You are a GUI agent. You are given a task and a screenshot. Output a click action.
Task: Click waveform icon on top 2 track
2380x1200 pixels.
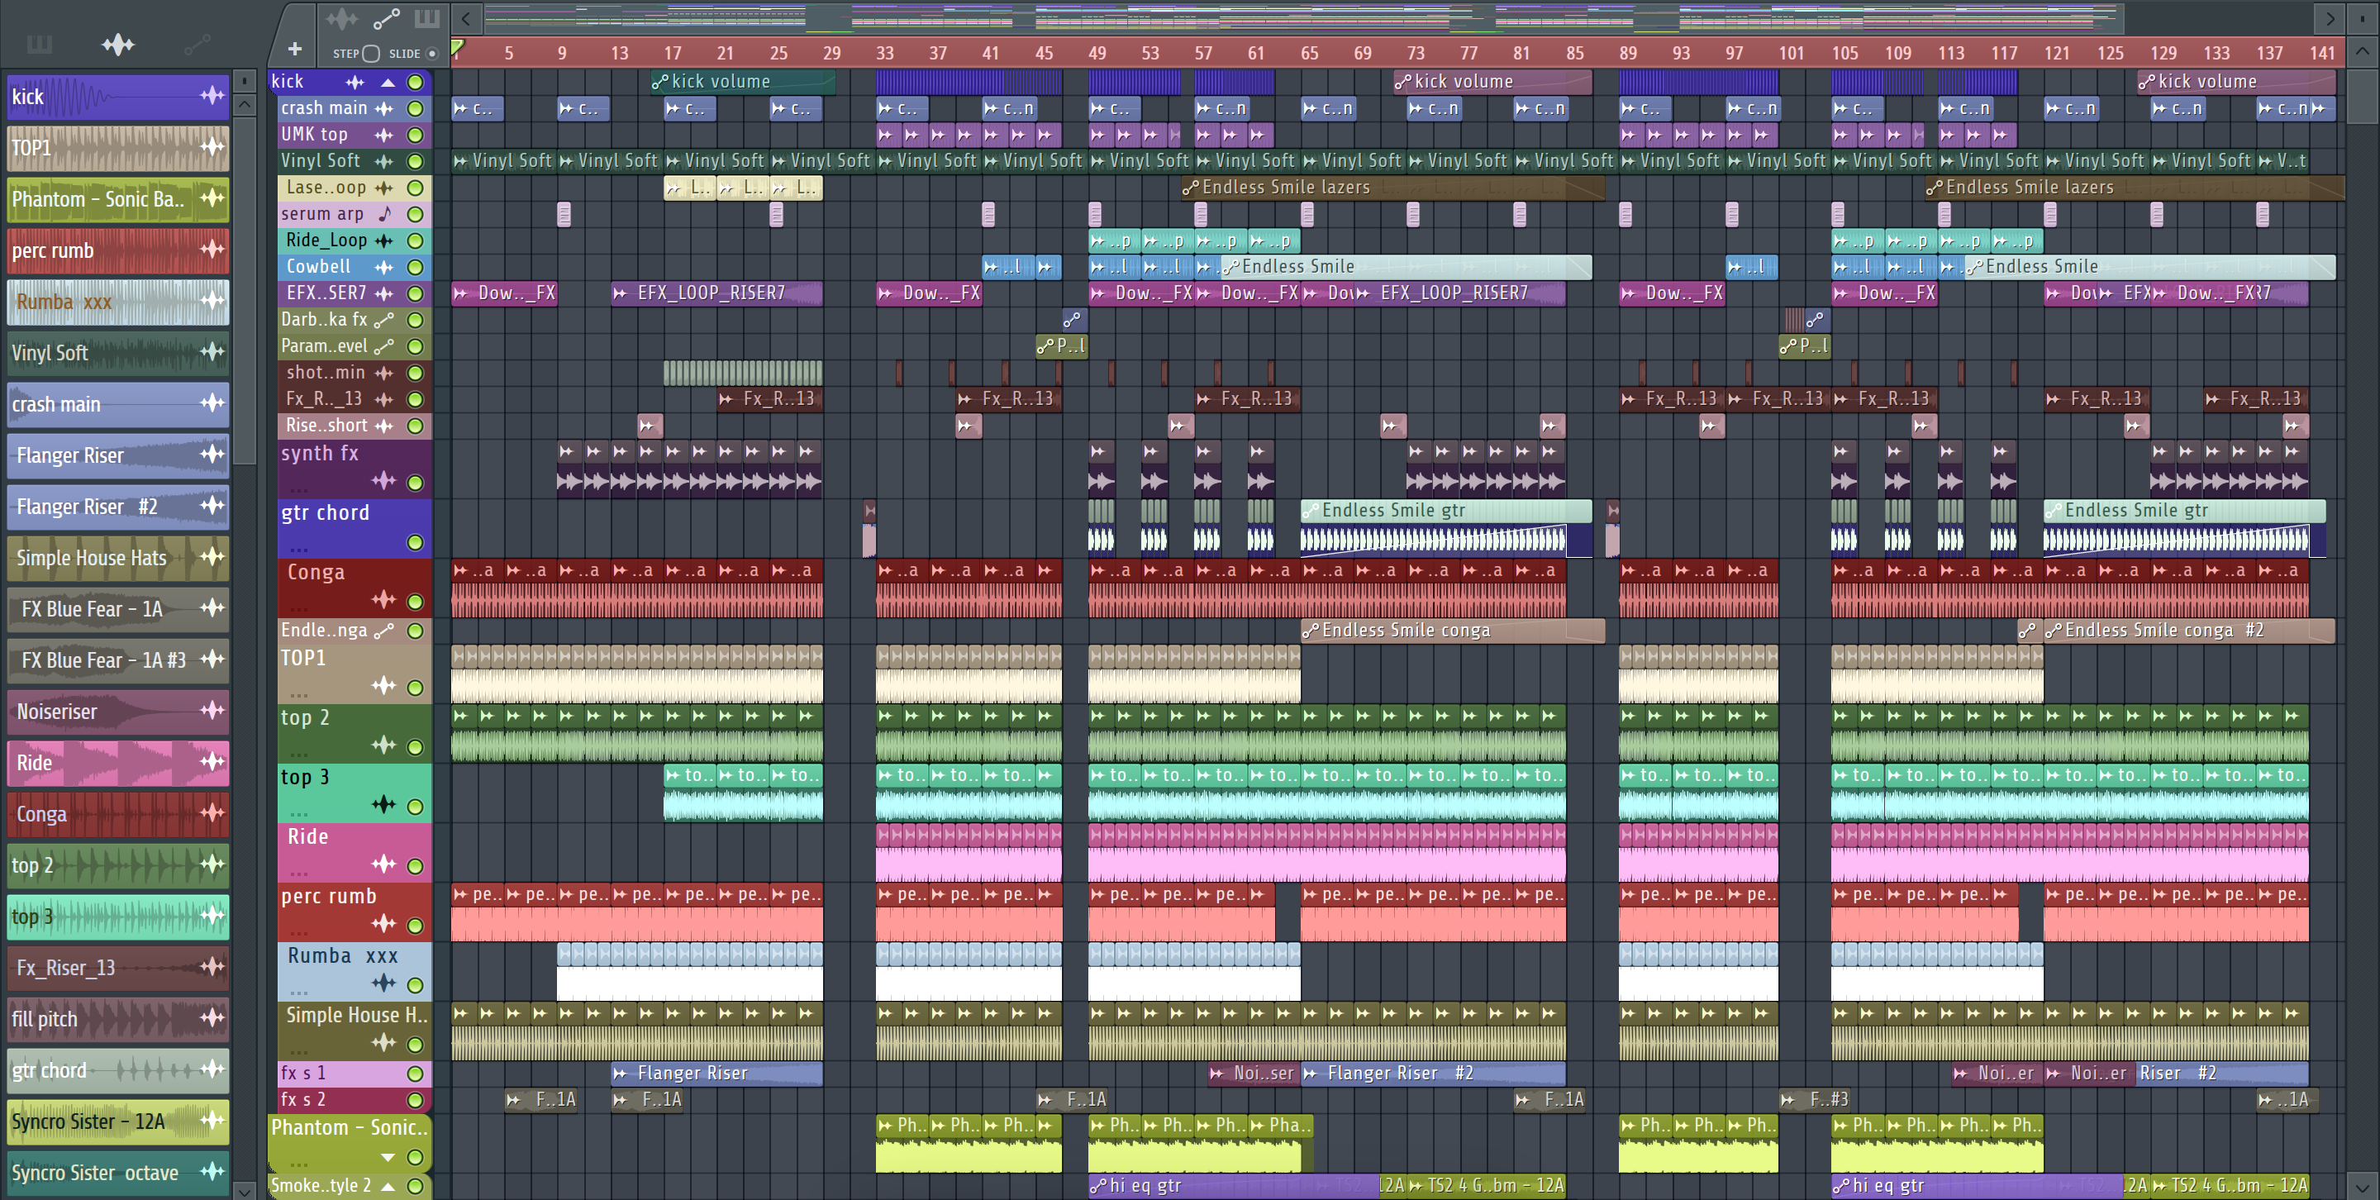[383, 745]
